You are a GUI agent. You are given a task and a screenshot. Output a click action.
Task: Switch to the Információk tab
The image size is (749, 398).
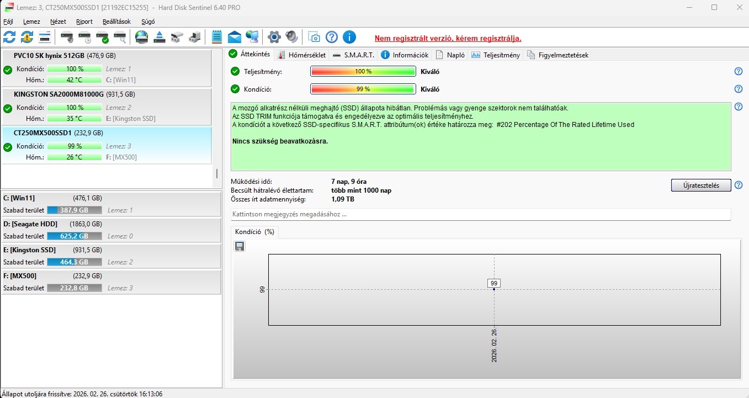pos(405,55)
